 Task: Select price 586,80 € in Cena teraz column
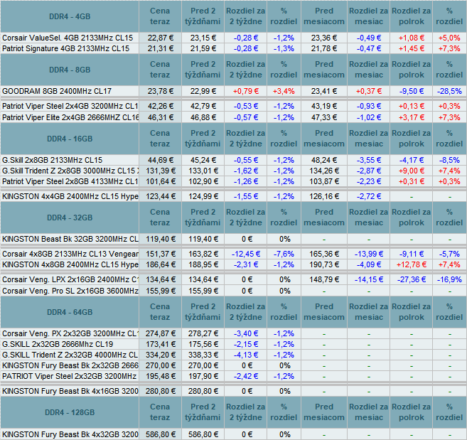coord(161,434)
